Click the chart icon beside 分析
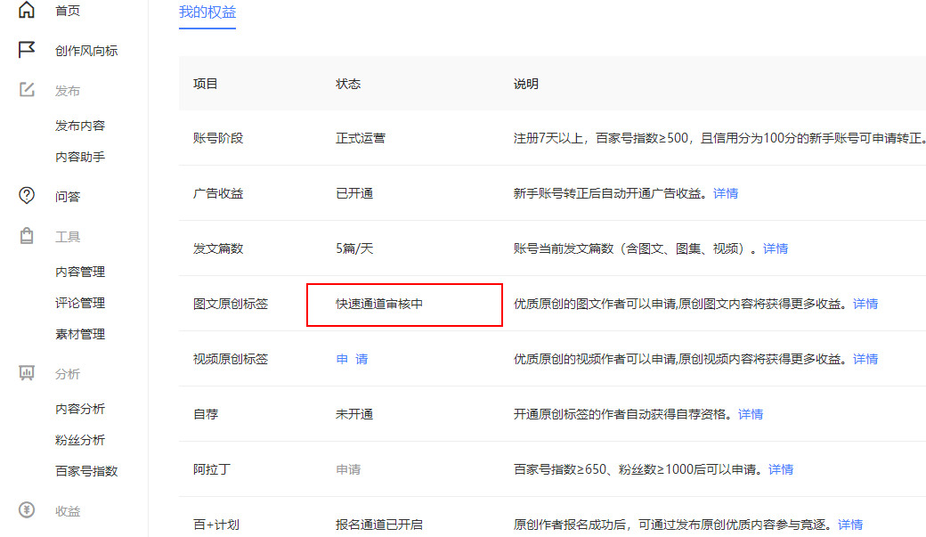This screenshot has width=926, height=537. click(x=27, y=373)
